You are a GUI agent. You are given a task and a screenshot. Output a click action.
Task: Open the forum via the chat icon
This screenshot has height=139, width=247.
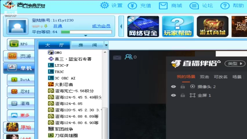tap(194, 6)
